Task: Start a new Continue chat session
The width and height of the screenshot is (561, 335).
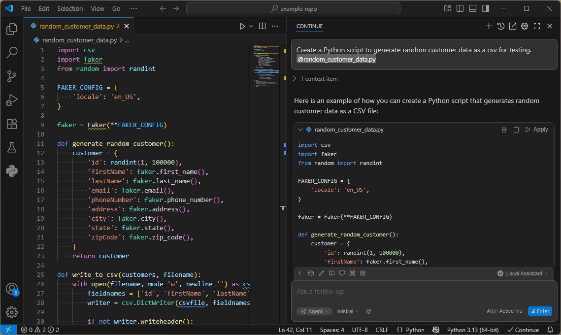Action: coord(489,26)
